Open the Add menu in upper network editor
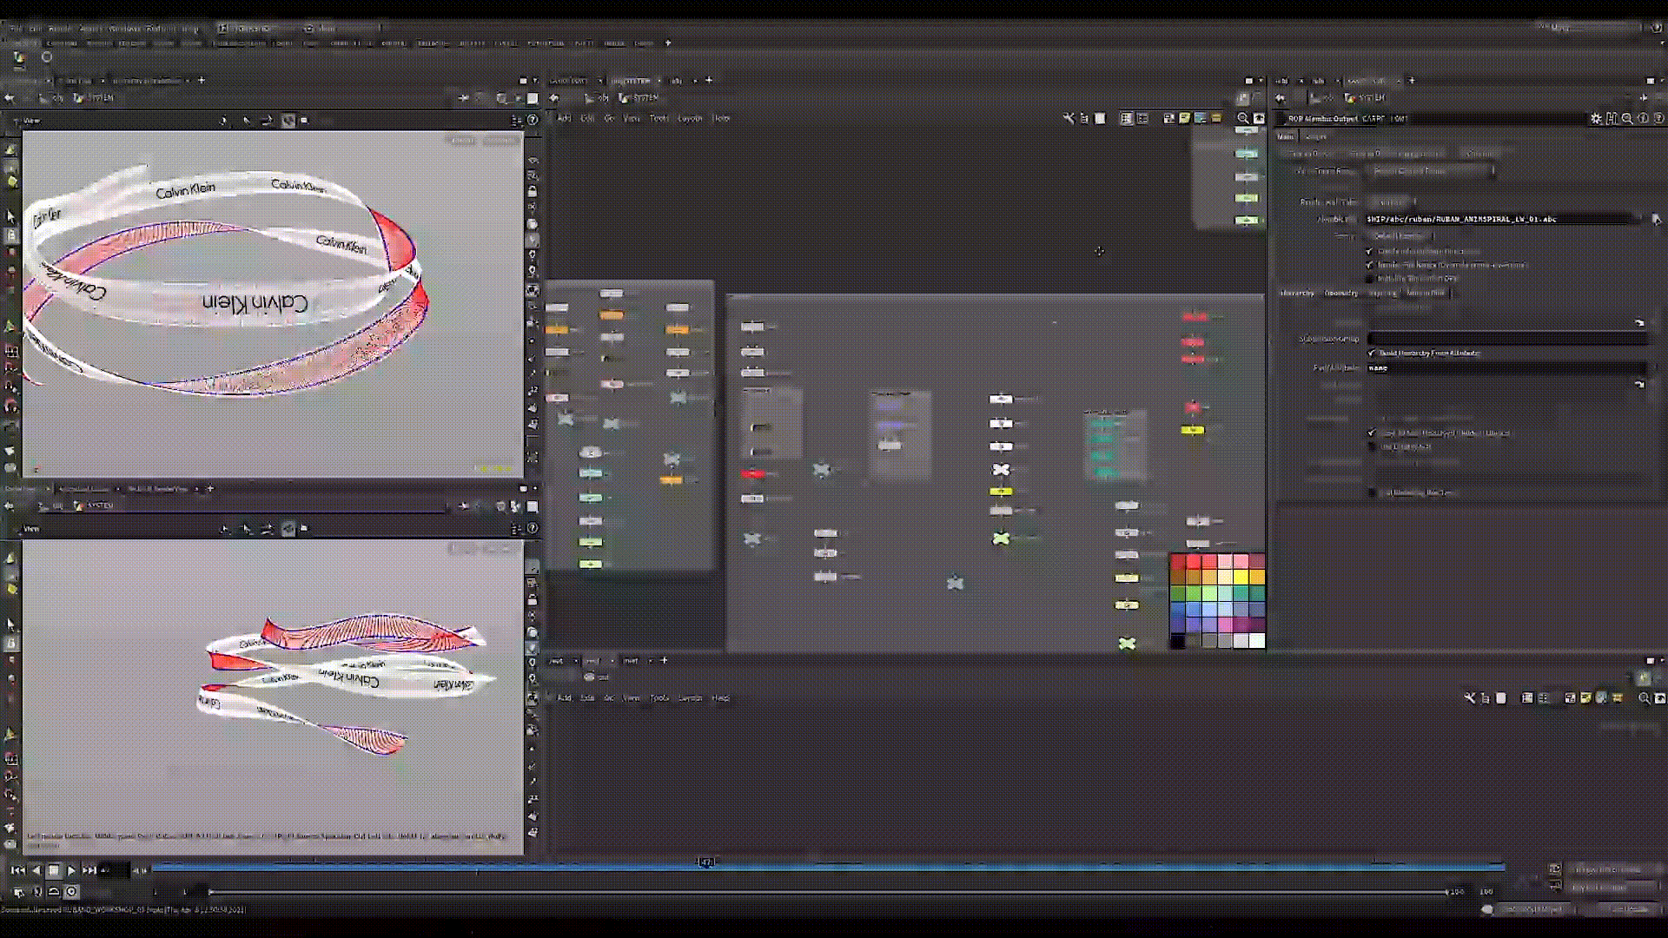Viewport: 1668px width, 938px height. [564, 118]
